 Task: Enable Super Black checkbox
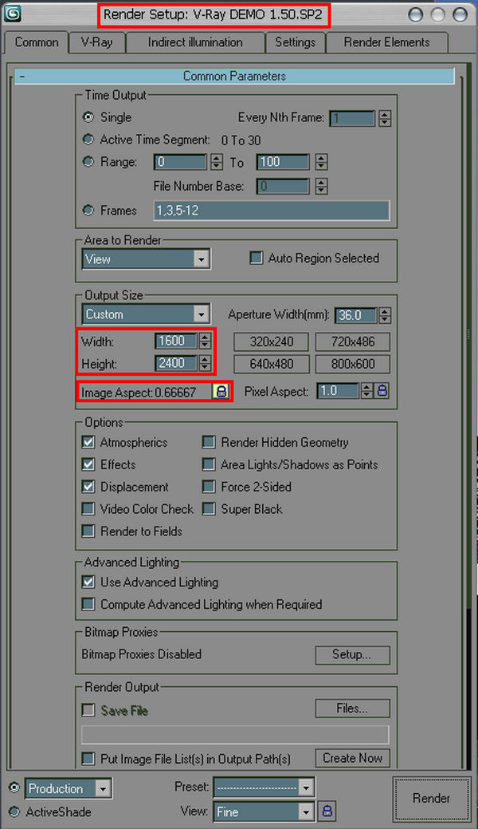point(210,508)
